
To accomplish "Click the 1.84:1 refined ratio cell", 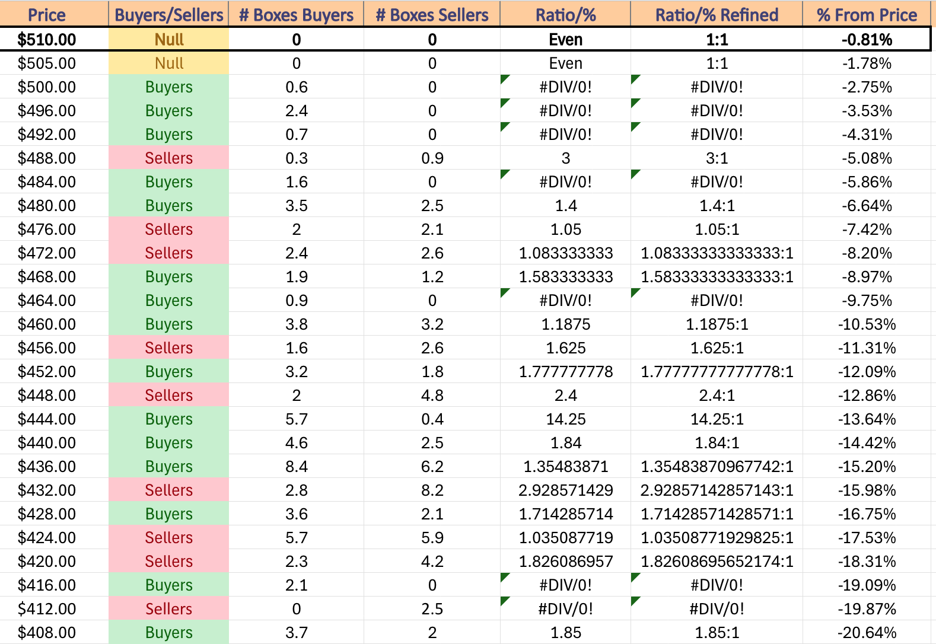I will (x=717, y=442).
